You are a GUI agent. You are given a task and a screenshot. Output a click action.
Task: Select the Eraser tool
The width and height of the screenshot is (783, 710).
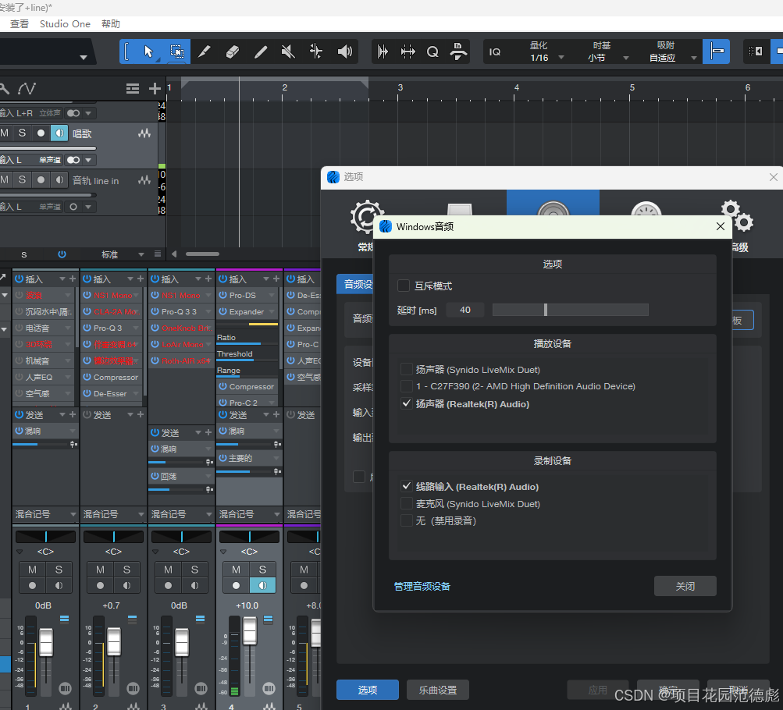click(232, 51)
